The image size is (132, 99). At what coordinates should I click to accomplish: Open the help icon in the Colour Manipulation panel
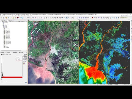26,82
